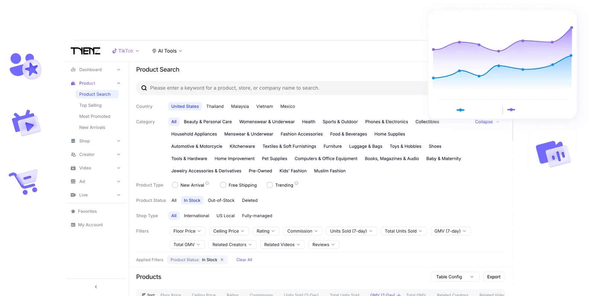Viewport: 593px width, 296px height.
Task: Select Out-of-Stock product status
Action: (221, 200)
